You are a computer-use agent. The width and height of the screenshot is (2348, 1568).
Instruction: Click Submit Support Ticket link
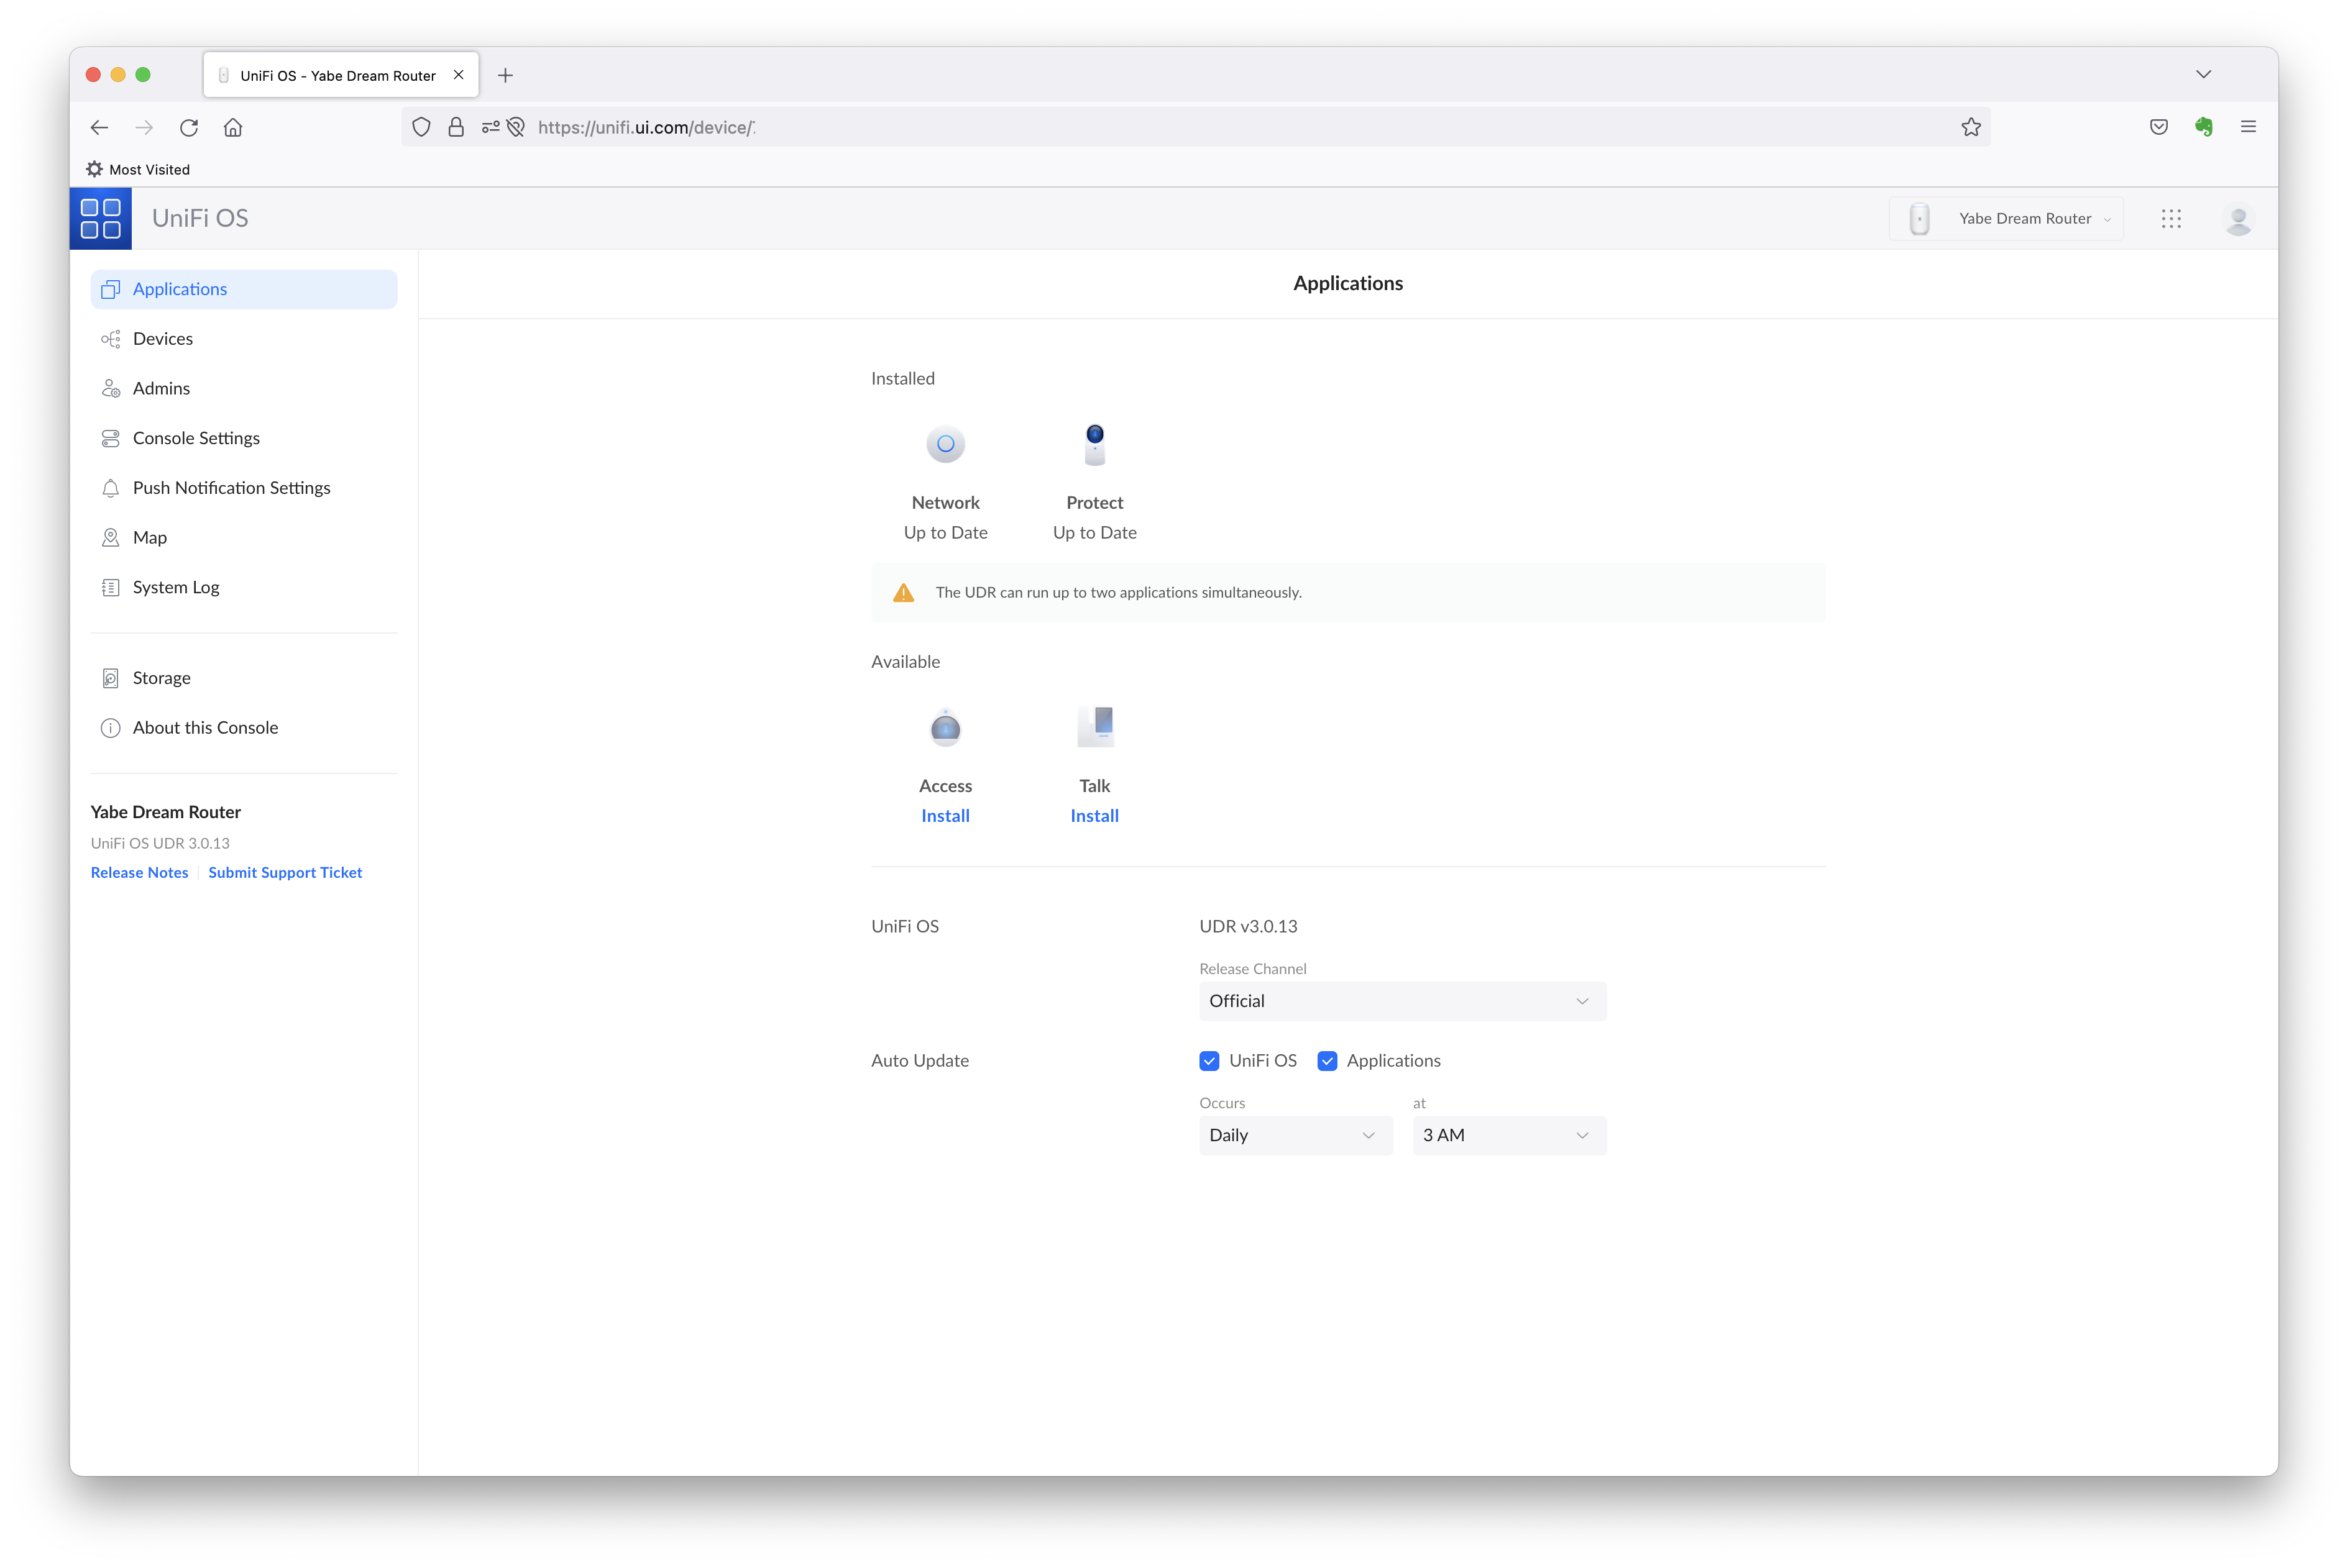(285, 873)
